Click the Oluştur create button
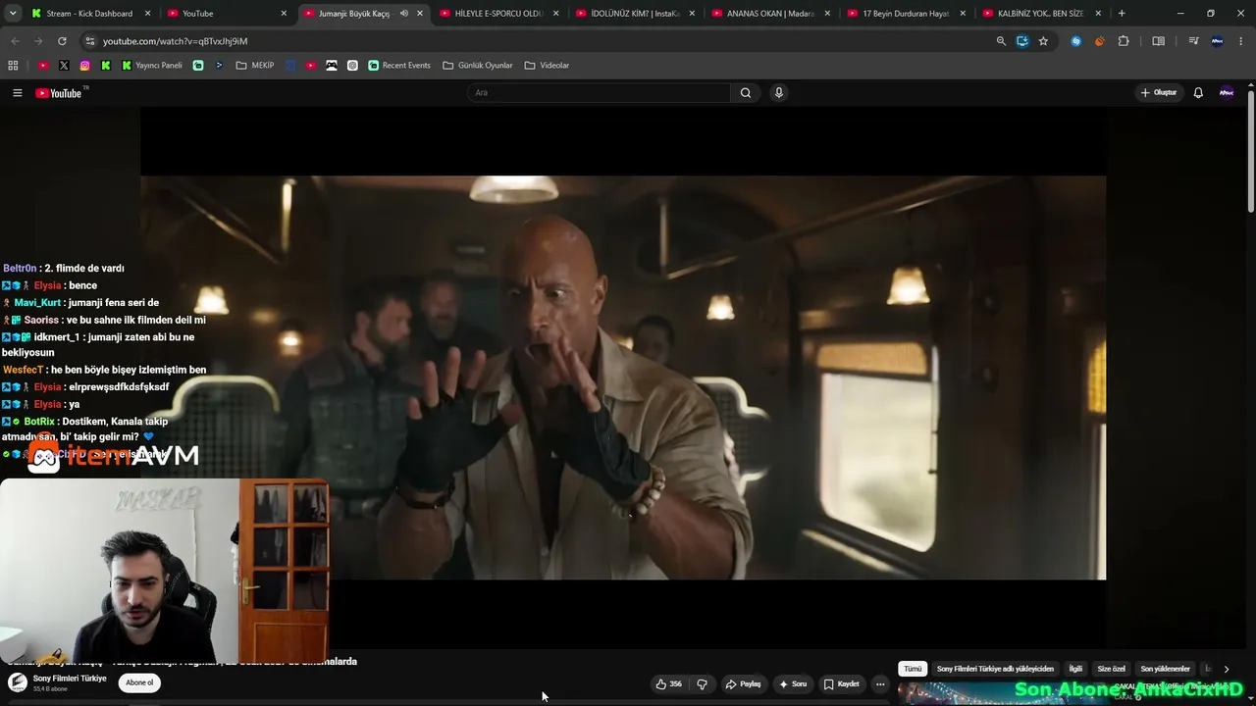Image resolution: width=1256 pixels, height=706 pixels. pyautogui.click(x=1158, y=93)
